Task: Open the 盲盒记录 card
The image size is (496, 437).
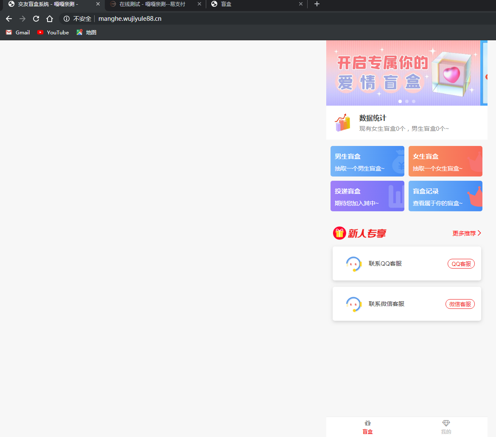Action: (445, 196)
